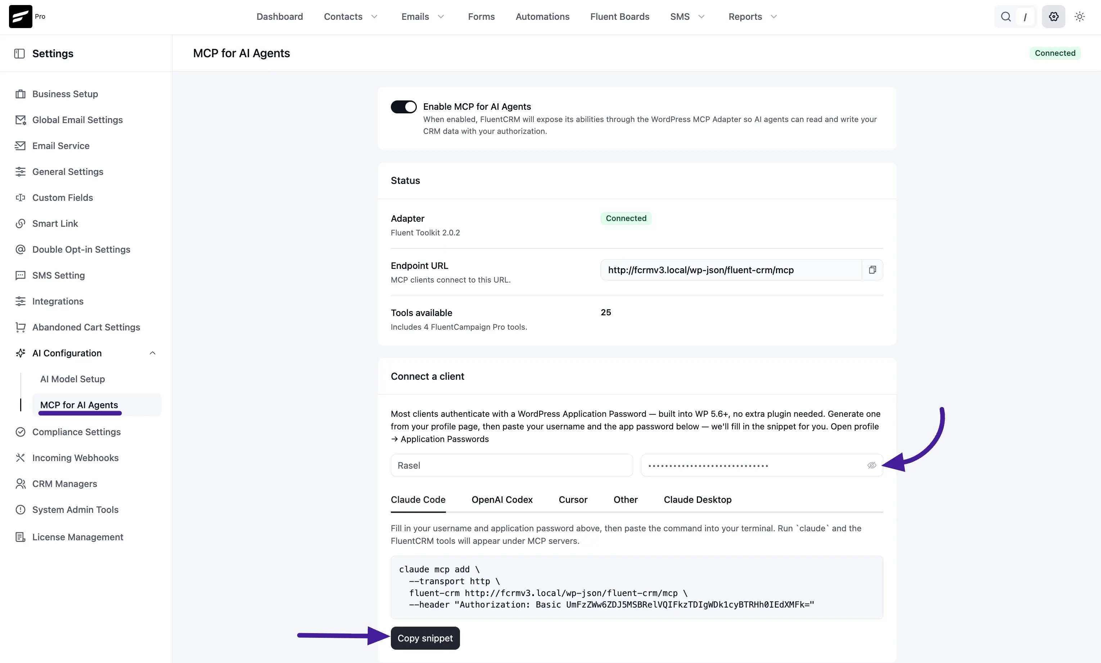This screenshot has width=1101, height=663.
Task: Select the Claude Code tab
Action: [418, 500]
